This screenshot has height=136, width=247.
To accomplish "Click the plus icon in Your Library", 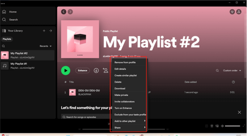I will click(44, 31).
